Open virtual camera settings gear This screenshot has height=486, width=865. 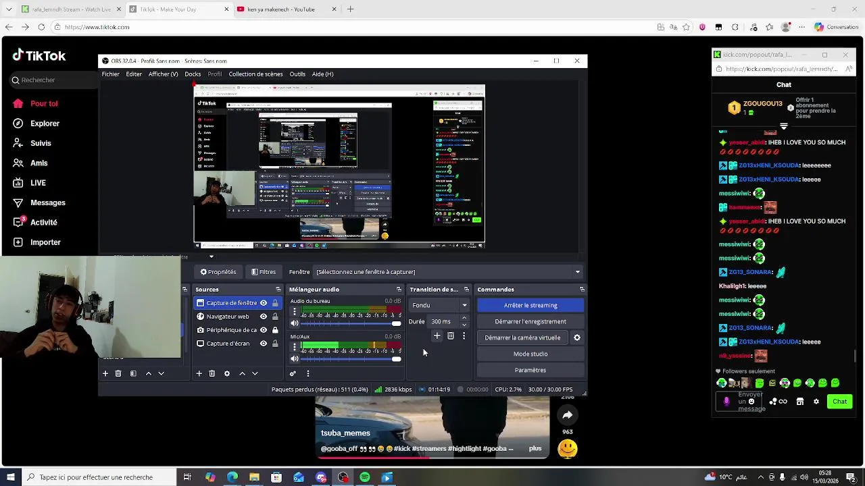click(576, 337)
